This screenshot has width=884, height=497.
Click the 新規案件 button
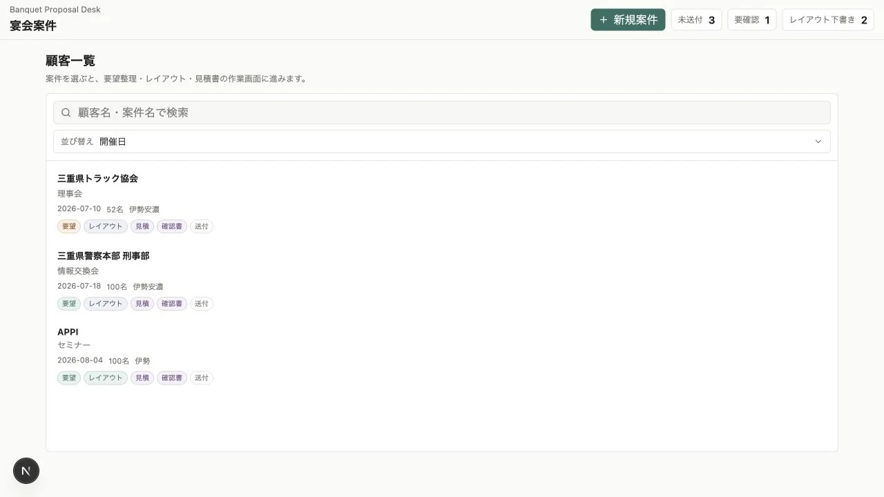tap(628, 20)
